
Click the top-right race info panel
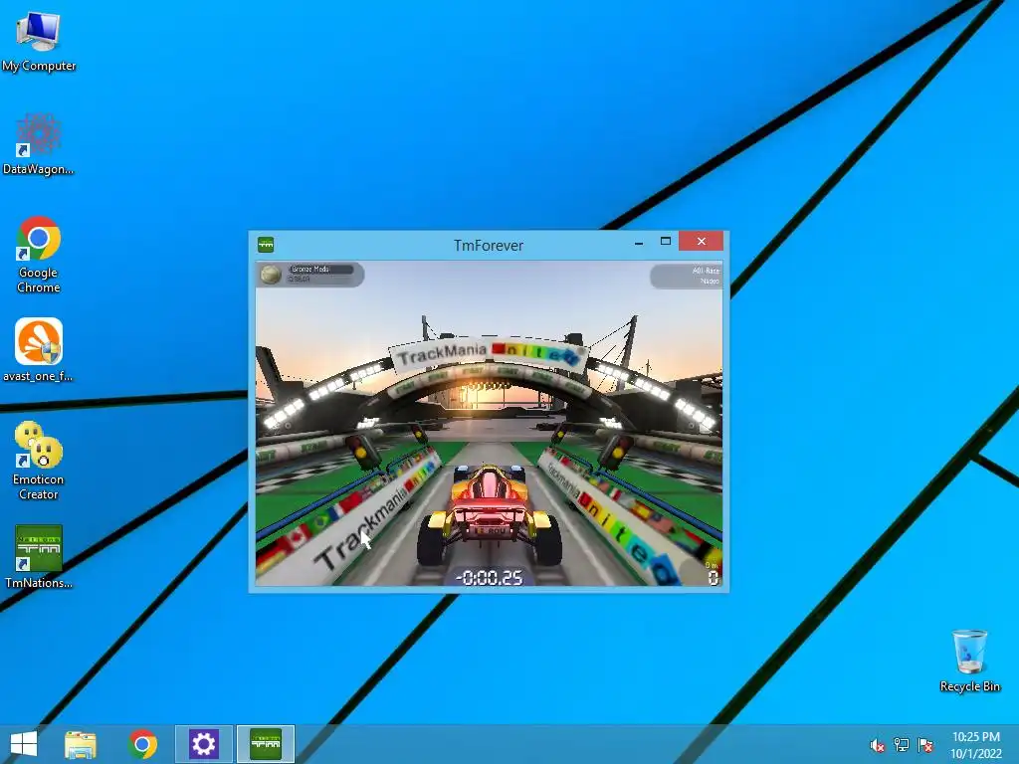pyautogui.click(x=686, y=276)
